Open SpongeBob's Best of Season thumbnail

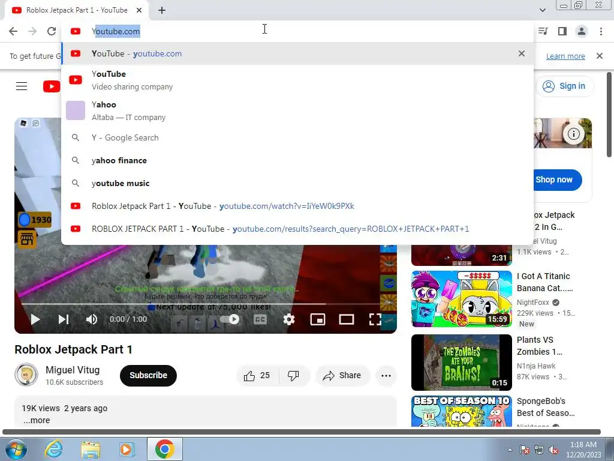coord(462,411)
